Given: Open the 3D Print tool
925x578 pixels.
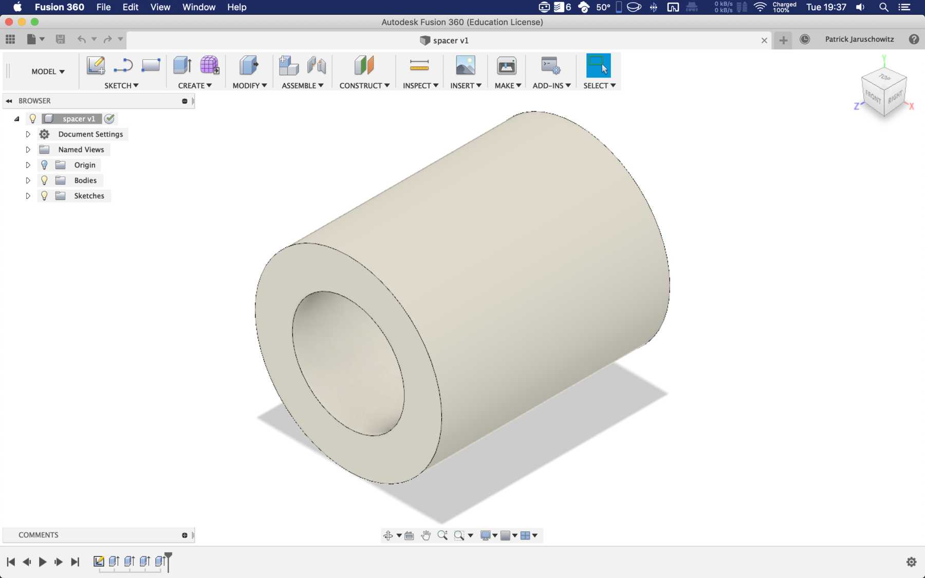Looking at the screenshot, I should pyautogui.click(x=507, y=65).
